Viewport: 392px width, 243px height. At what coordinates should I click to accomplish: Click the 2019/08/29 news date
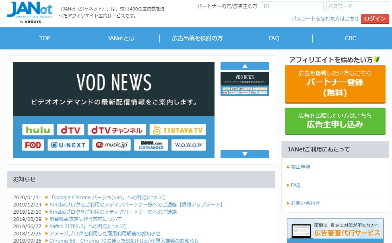pyautogui.click(x=27, y=219)
